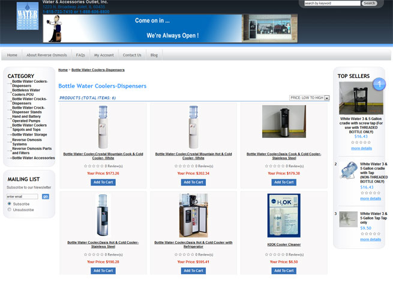Click Oasis Hot & Cold Stainless Steel title link
The height and width of the screenshot is (294, 393).
click(103, 244)
